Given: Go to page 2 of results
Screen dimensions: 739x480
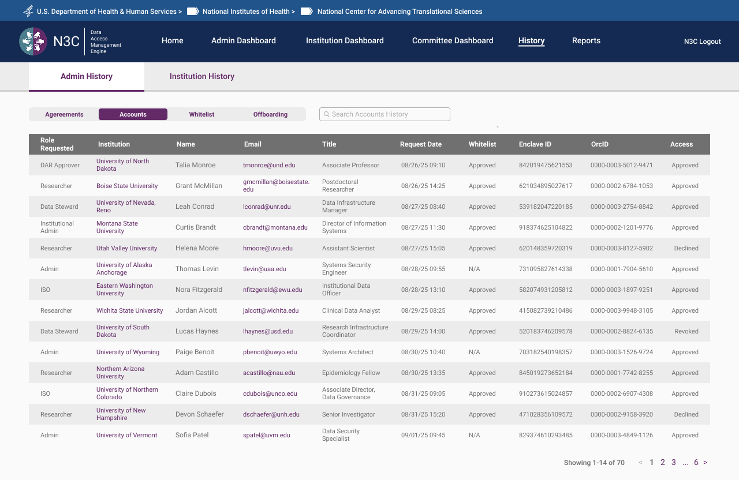Looking at the screenshot, I should pos(663,463).
